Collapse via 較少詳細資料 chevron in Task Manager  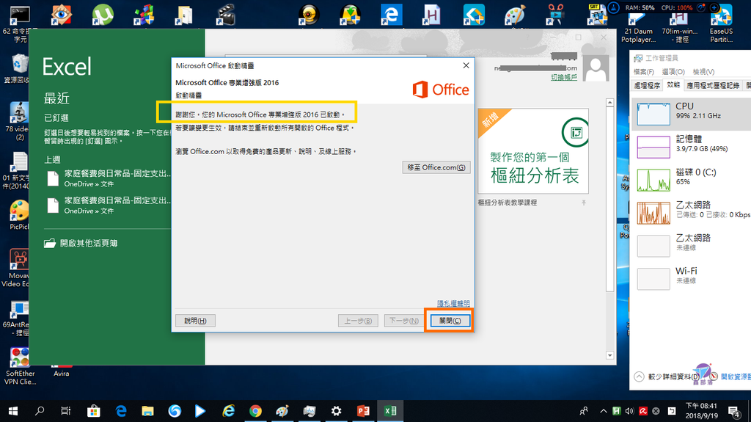coord(639,377)
